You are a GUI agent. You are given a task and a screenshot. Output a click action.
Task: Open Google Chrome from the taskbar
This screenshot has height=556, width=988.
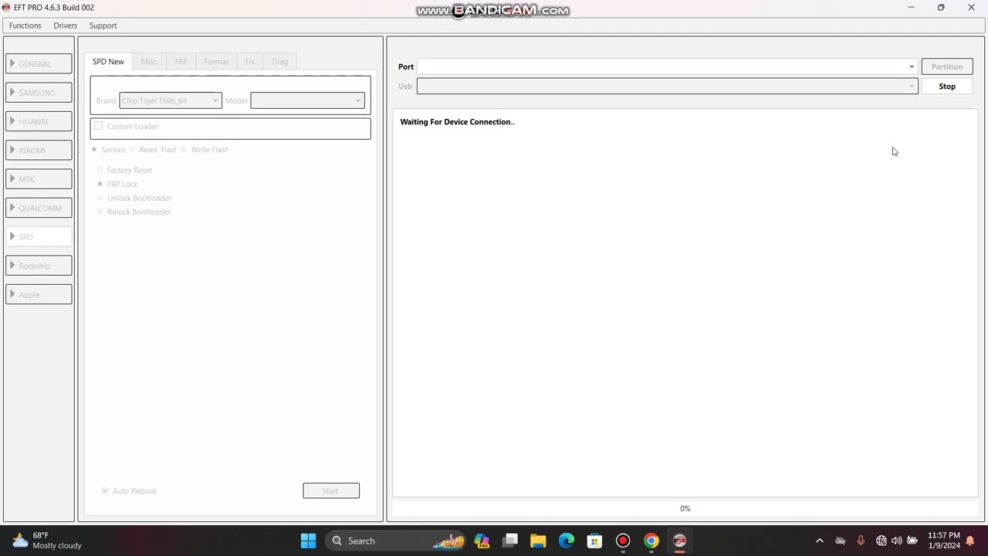pos(651,541)
